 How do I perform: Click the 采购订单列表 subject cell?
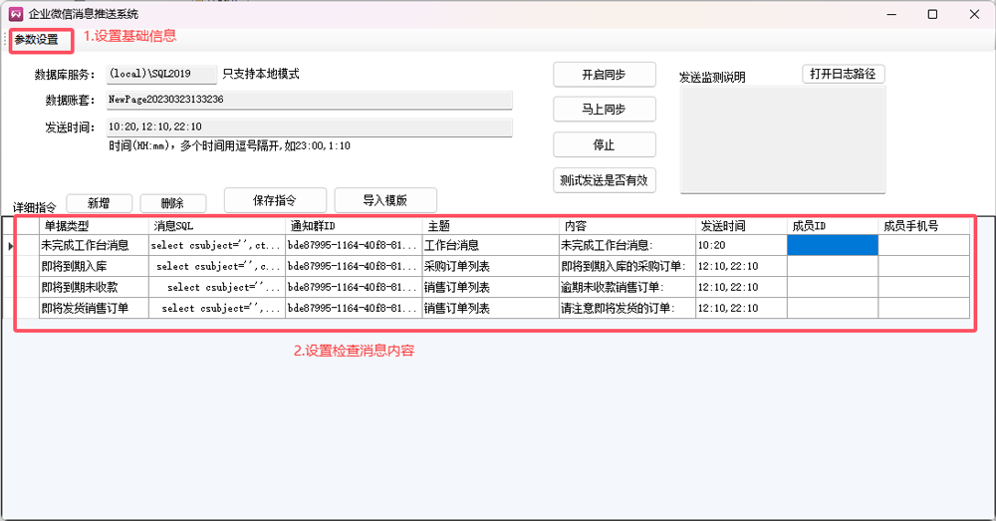tap(490, 266)
